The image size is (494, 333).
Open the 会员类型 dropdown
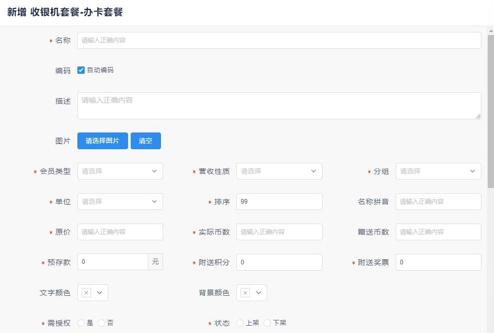pyautogui.click(x=120, y=171)
